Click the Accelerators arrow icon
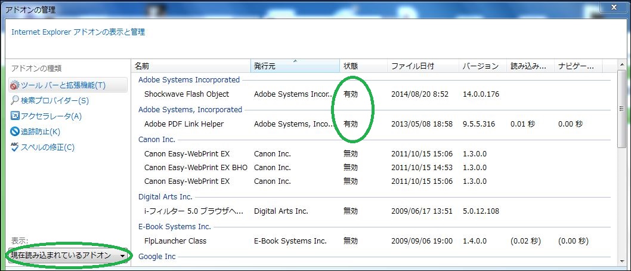The height and width of the screenshot is (271, 631). click(15, 116)
